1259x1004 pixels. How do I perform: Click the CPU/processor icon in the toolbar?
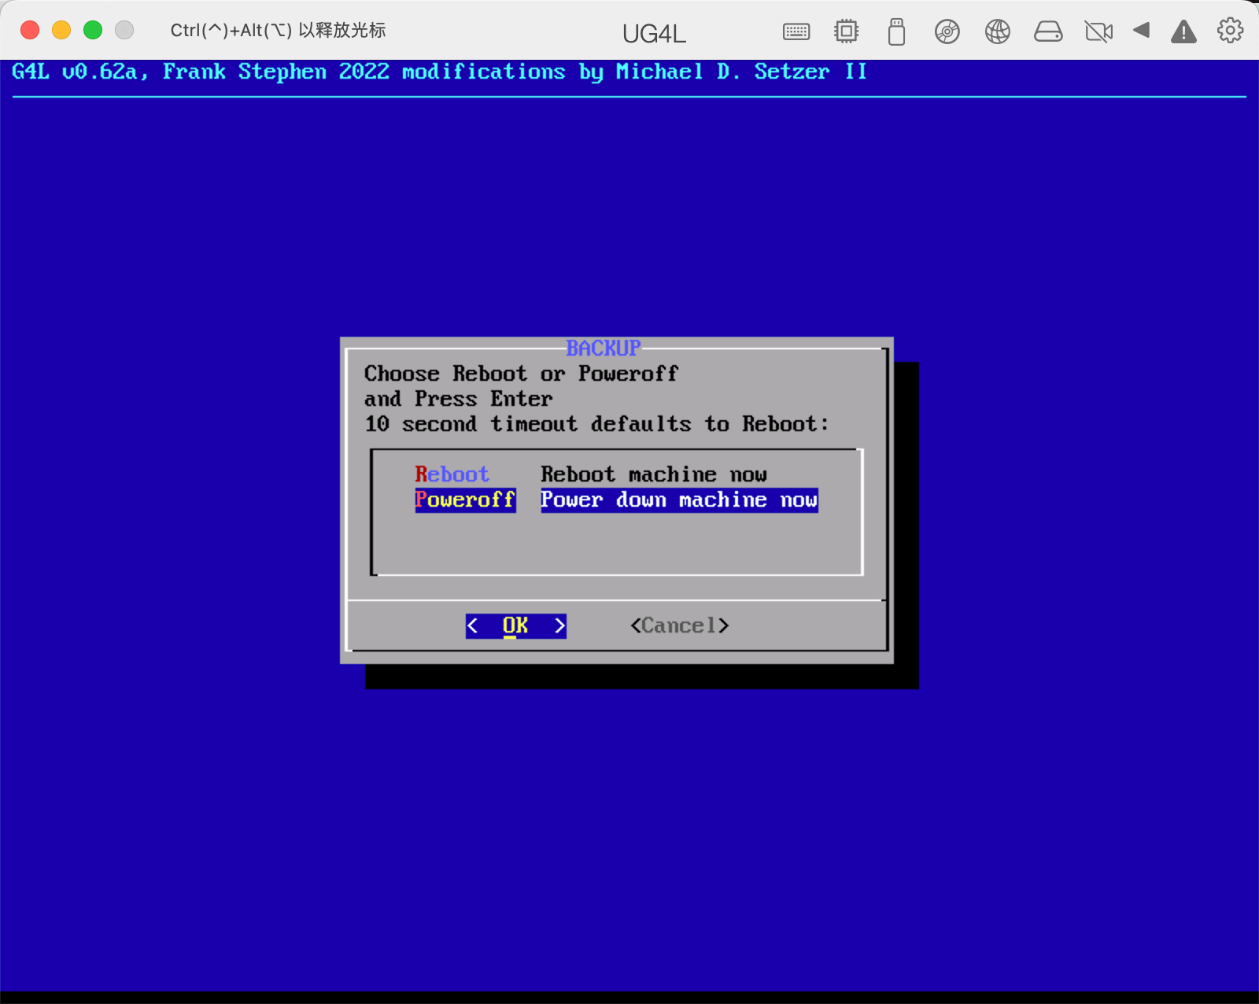pos(846,31)
